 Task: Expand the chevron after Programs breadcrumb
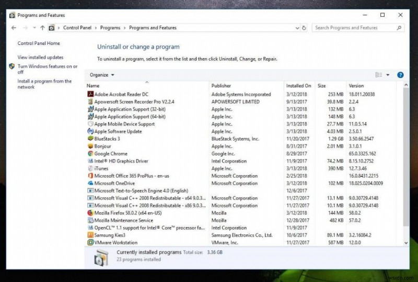(124, 28)
